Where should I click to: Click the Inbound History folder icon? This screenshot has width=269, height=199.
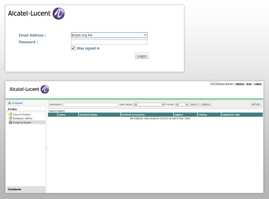[x=10, y=114]
